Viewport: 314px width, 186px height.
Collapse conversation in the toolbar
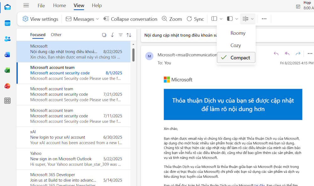130,19
